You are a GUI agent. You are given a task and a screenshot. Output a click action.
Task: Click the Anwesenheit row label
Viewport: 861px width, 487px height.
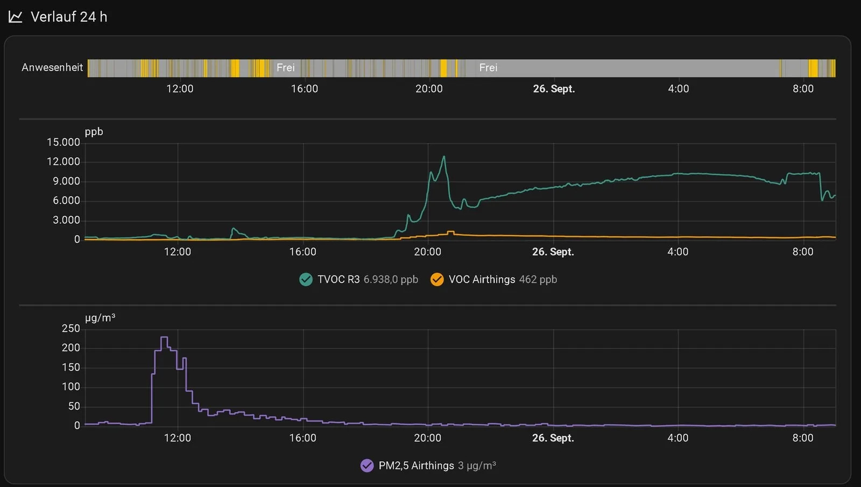pyautogui.click(x=52, y=67)
